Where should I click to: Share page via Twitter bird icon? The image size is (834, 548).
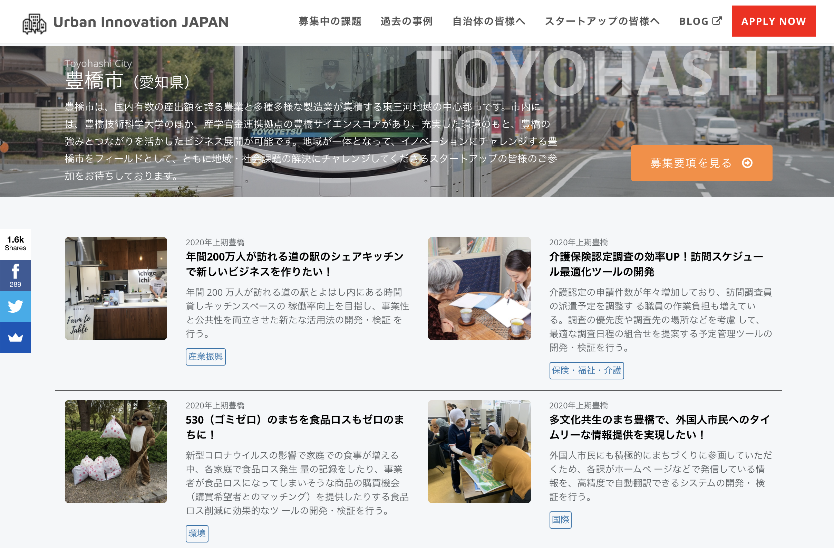[x=16, y=306]
